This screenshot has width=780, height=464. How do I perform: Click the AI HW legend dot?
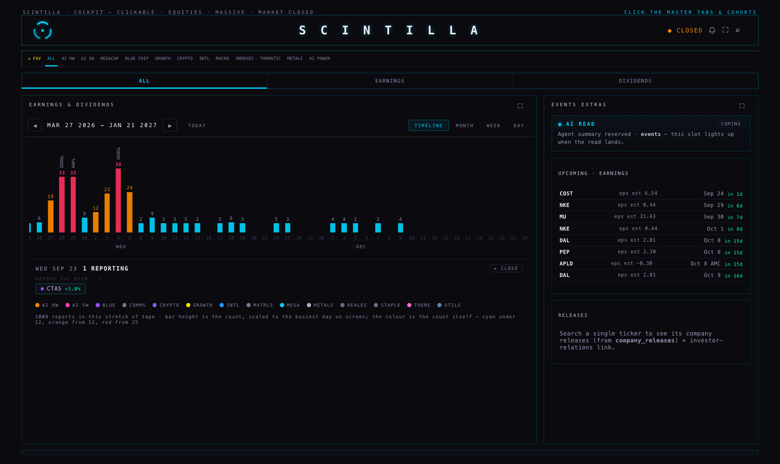coord(37,305)
